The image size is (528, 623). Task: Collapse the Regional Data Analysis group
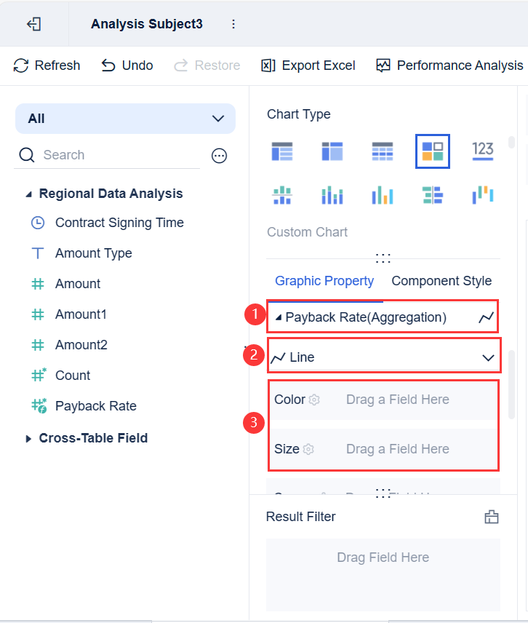29,194
